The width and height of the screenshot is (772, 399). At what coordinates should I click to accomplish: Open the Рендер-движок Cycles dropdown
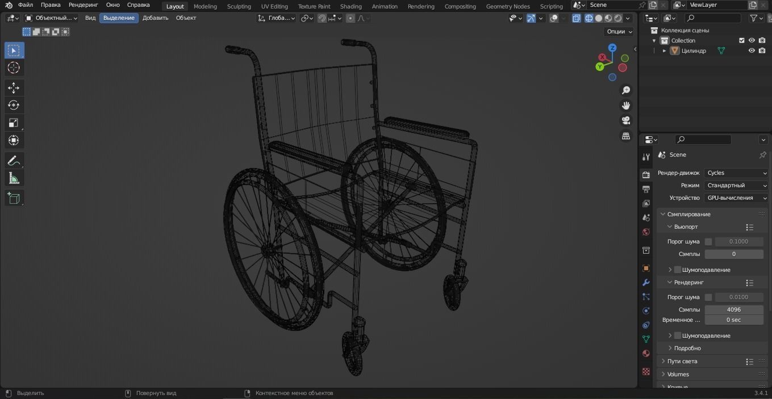click(x=737, y=173)
